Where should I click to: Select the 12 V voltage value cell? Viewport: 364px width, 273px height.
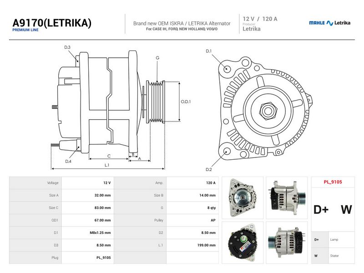pyautogui.click(x=88, y=183)
